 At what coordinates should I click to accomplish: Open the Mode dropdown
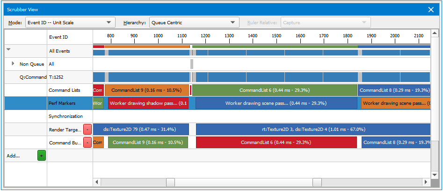[x=69, y=22]
